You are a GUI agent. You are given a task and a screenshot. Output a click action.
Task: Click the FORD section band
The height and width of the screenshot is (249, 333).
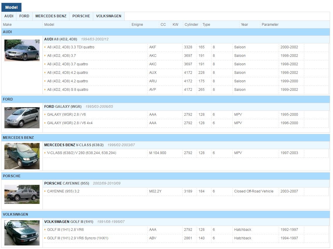[x=166, y=99]
